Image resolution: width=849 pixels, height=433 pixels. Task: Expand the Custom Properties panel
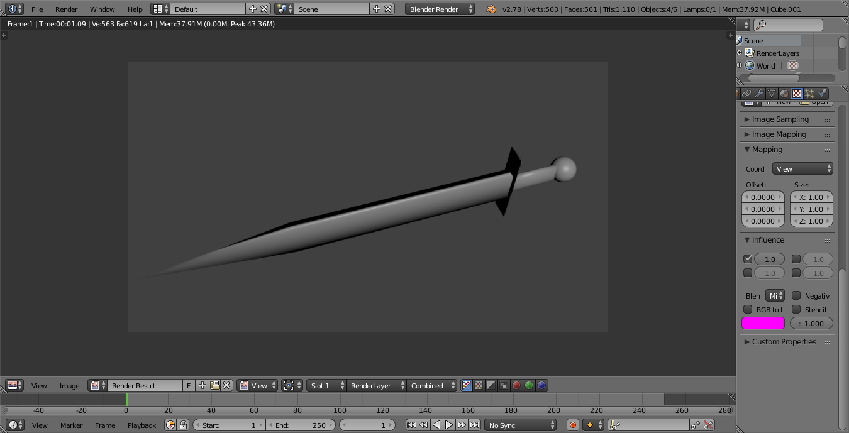point(784,342)
